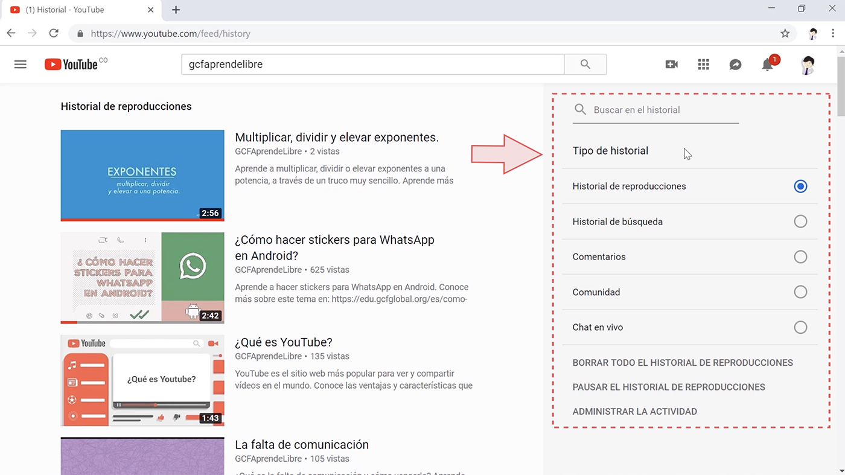The width and height of the screenshot is (845, 475).
Task: Click the ¿Qué es Youtube? thumbnail
Action: point(142,380)
